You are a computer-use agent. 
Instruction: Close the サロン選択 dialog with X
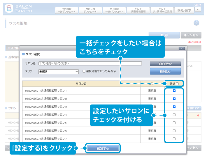[x=182, y=48]
